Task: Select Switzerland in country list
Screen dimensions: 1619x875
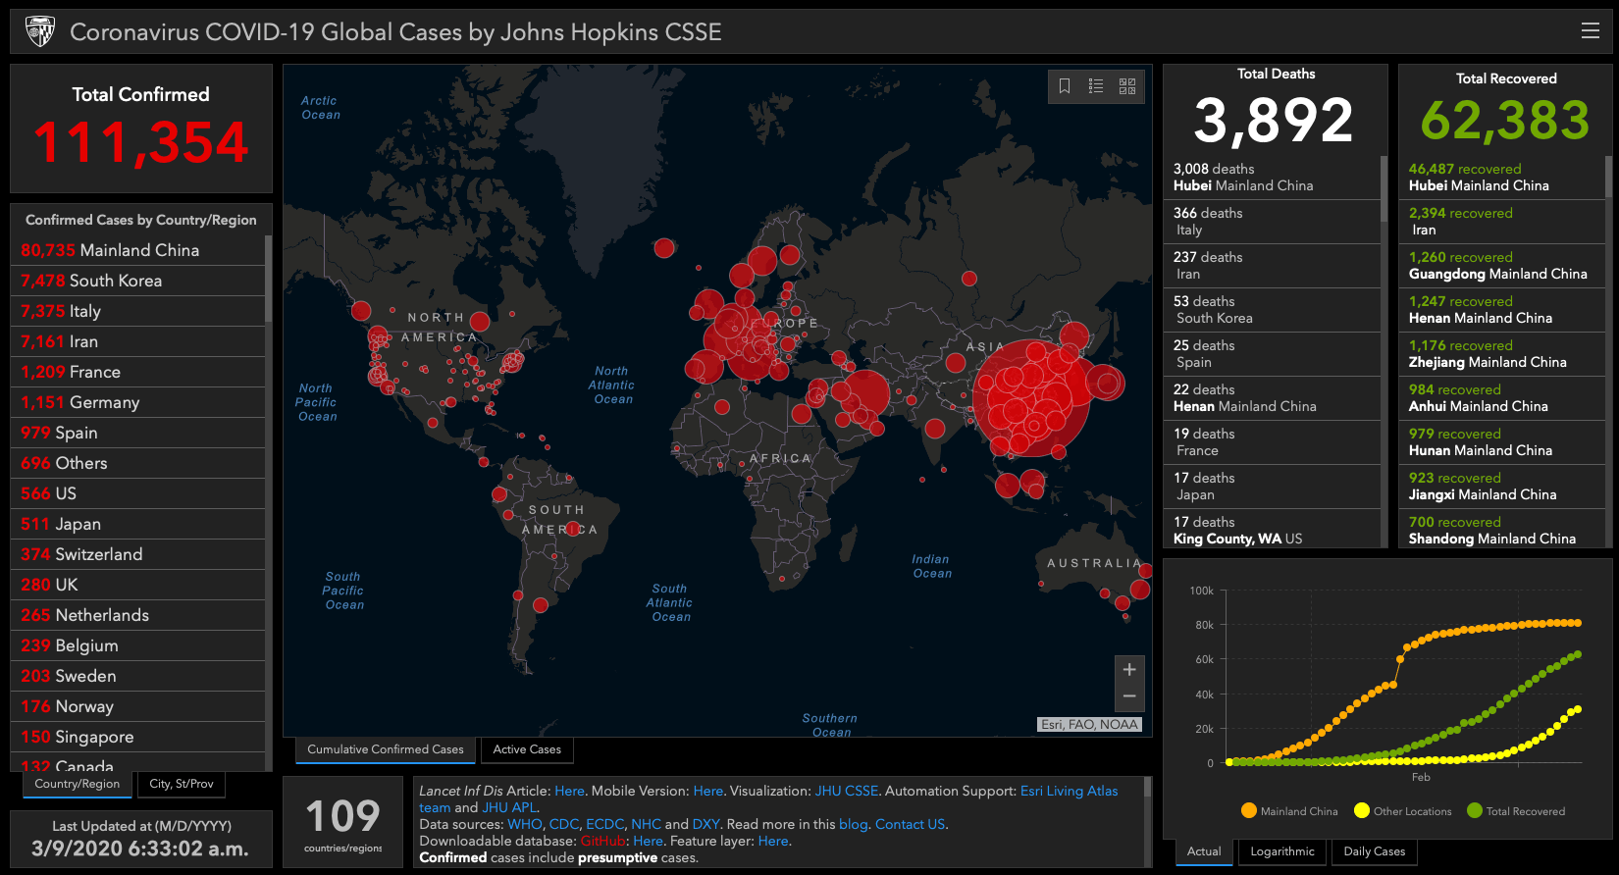Action: [x=137, y=554]
